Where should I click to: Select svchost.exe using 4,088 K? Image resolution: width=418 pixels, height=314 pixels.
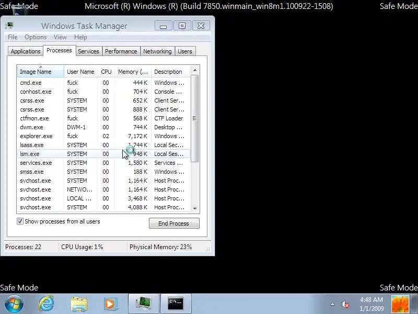[104, 207]
